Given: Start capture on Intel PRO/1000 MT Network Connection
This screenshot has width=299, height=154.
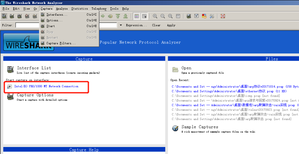Looking at the screenshot, I should click(46, 86).
